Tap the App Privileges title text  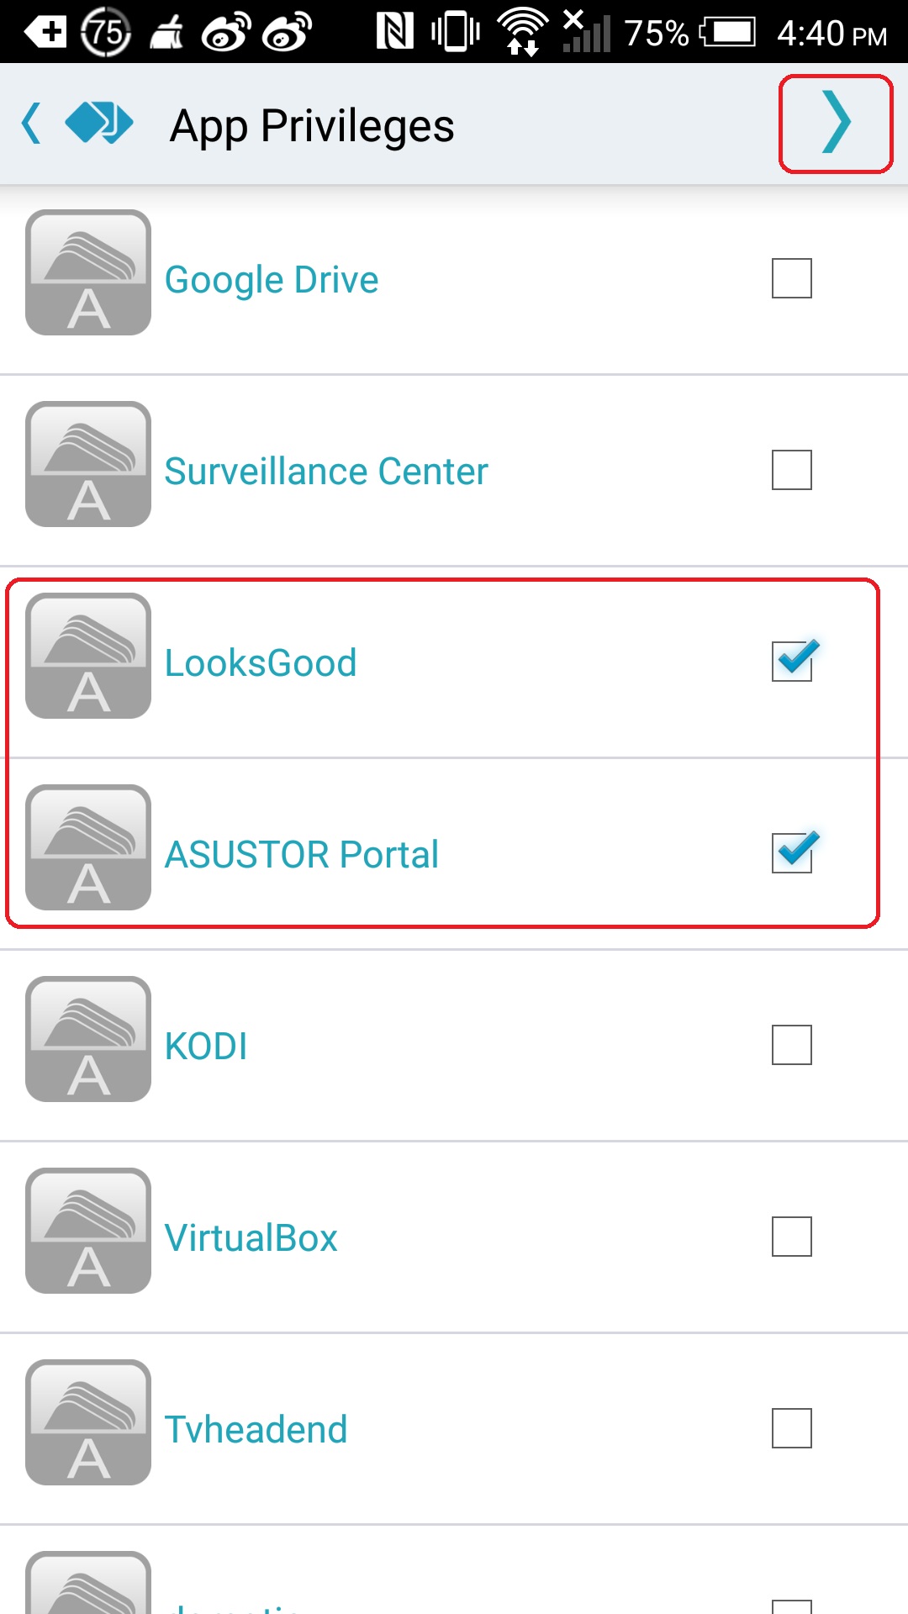[312, 126]
